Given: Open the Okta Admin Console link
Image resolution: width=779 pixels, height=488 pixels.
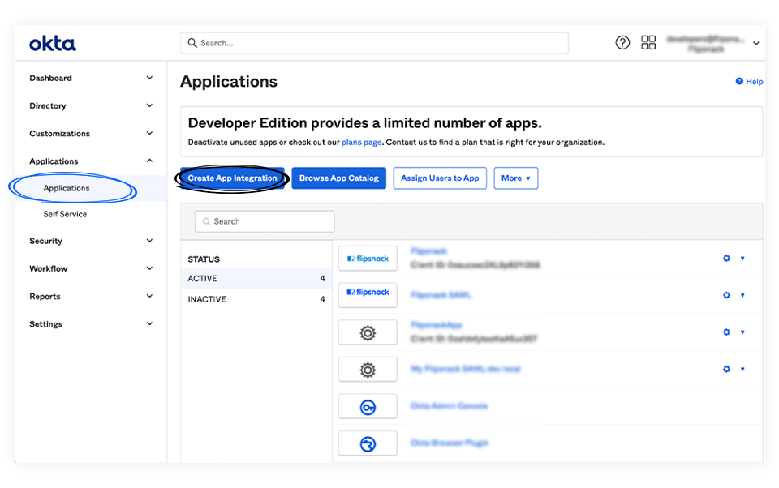Looking at the screenshot, I should pos(449,406).
